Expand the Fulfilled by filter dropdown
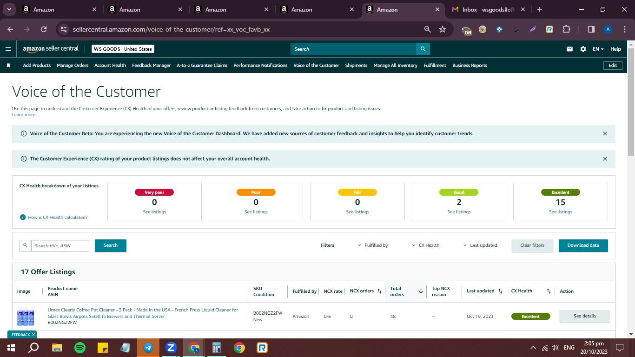The height and width of the screenshot is (357, 635). 373,245
